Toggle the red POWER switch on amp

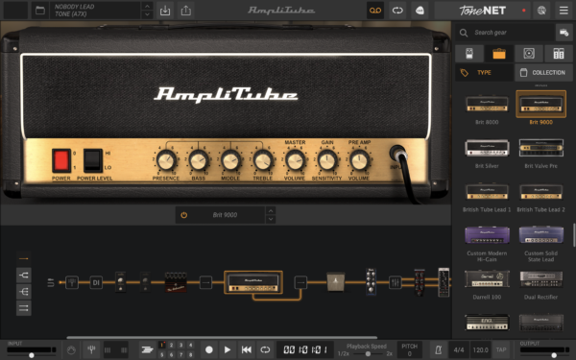point(61,160)
